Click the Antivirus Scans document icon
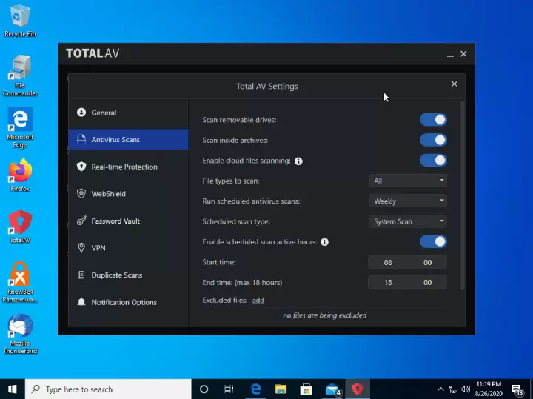533x399 pixels. 81,139
